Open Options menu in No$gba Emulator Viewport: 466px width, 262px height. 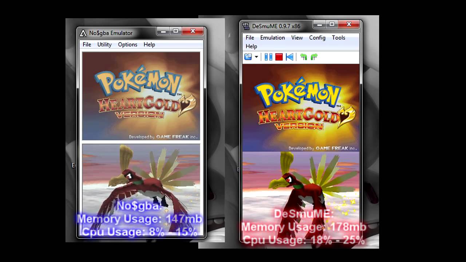[127, 44]
